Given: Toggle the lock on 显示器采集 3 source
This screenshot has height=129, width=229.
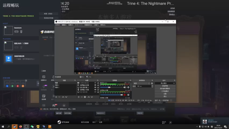Looking at the screenshot, I should click(x=98, y=87).
